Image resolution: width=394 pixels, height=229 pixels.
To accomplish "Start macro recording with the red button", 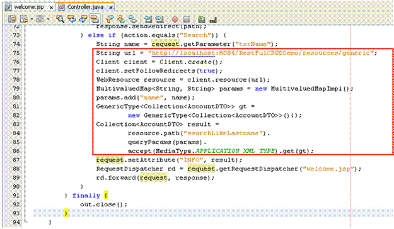I will pos(175,19).
